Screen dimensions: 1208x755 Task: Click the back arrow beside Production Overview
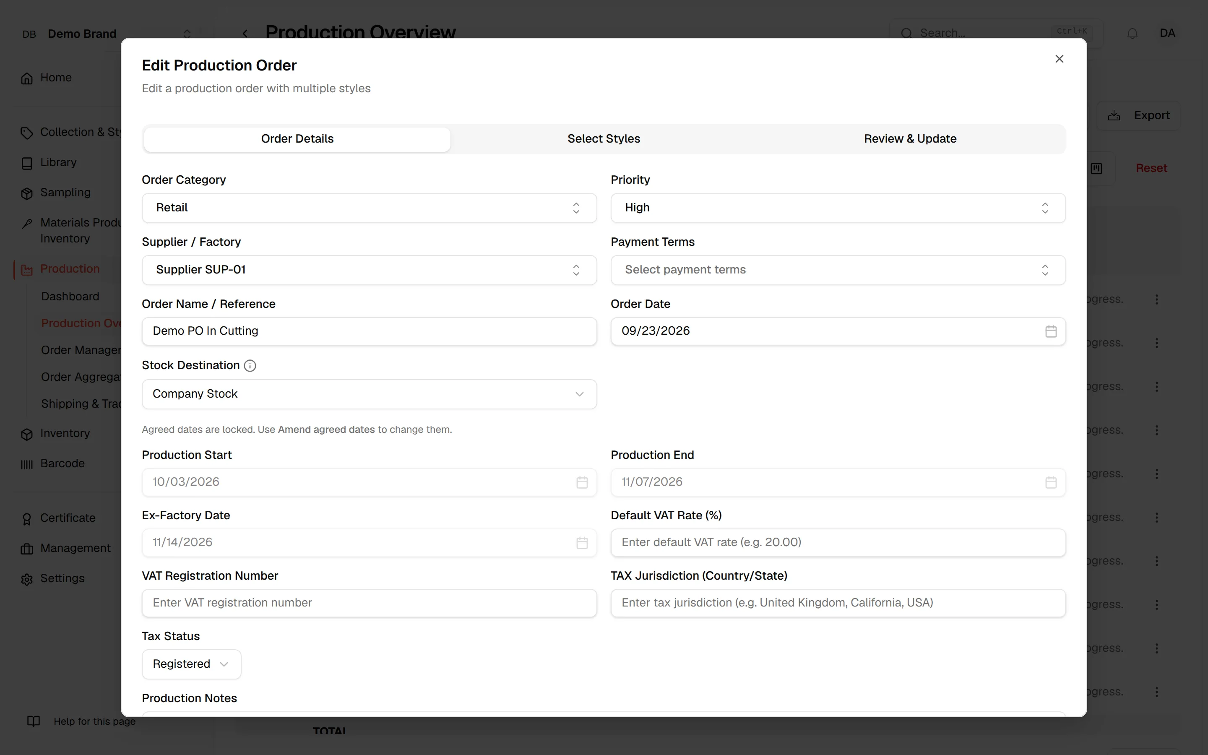[245, 34]
